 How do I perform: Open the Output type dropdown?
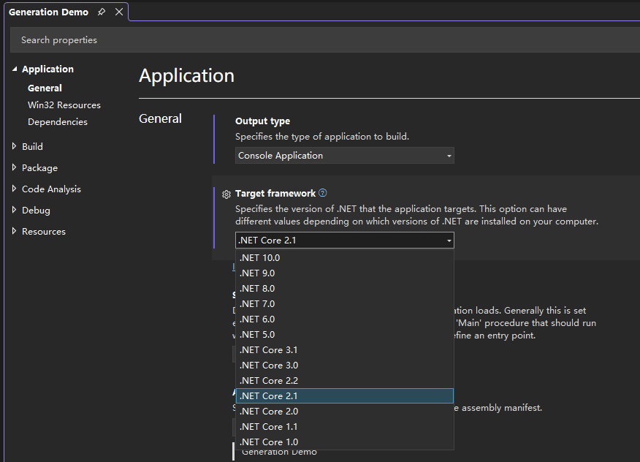345,156
